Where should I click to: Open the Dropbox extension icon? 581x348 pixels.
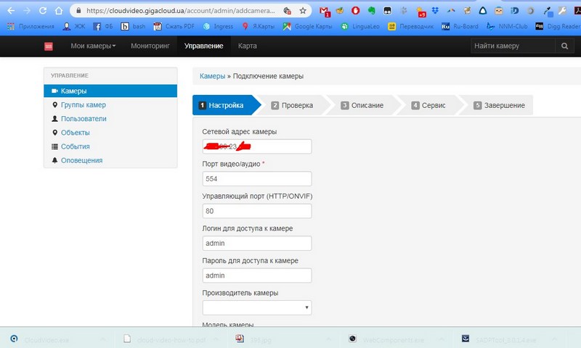coord(435,11)
